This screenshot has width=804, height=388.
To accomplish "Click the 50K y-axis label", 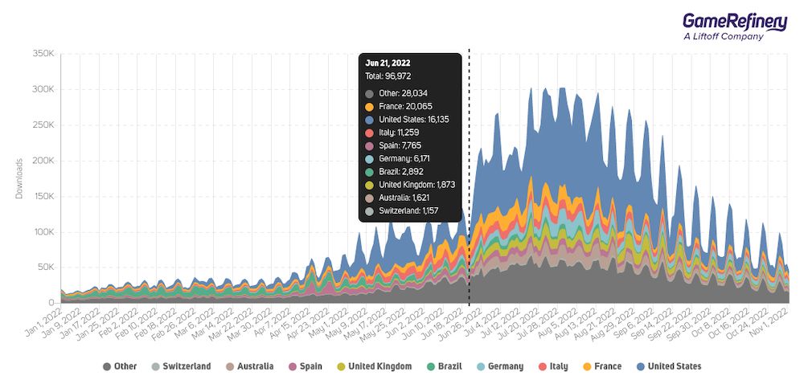I will (45, 268).
